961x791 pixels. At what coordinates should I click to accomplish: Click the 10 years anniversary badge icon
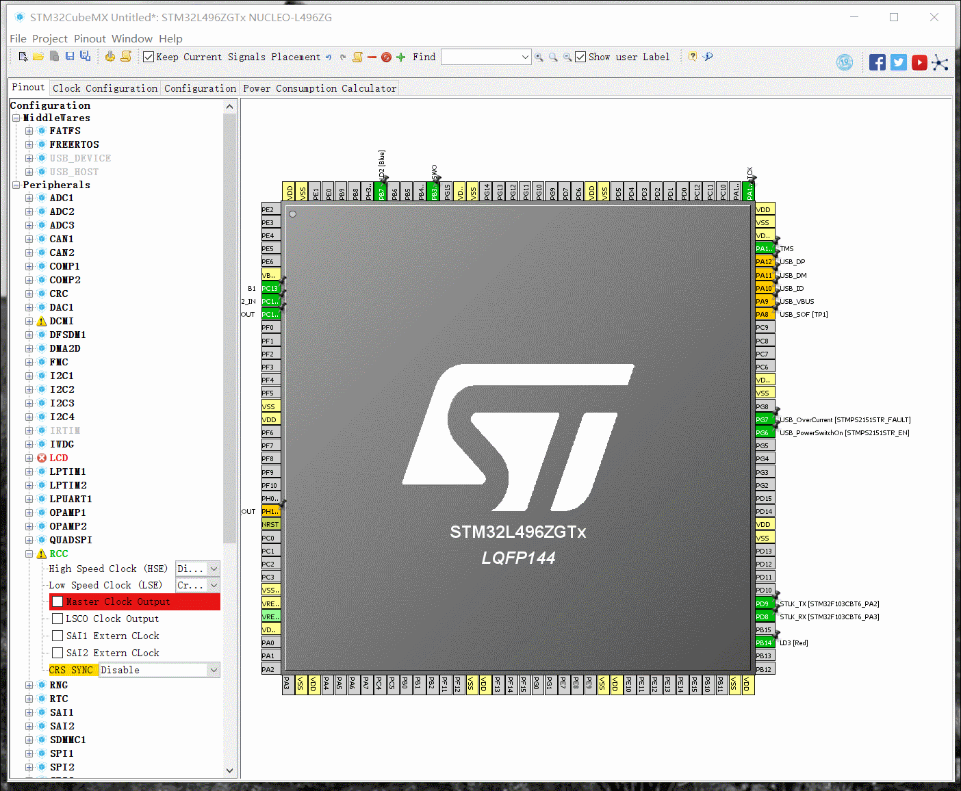pyautogui.click(x=845, y=62)
